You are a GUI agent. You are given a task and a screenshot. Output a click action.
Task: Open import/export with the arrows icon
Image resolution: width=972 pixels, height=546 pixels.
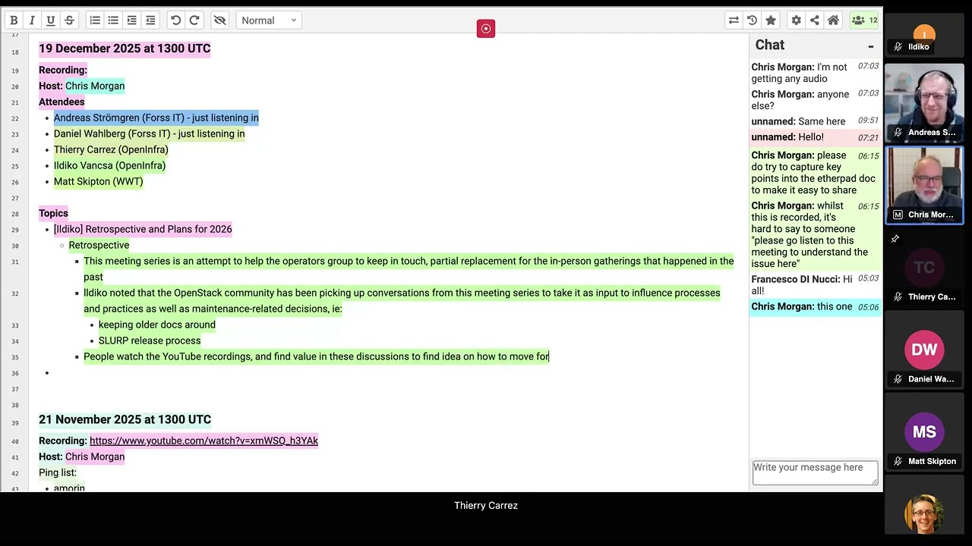[x=734, y=20]
